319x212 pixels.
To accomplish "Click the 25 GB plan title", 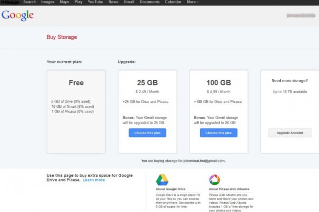I will click(147, 83).
